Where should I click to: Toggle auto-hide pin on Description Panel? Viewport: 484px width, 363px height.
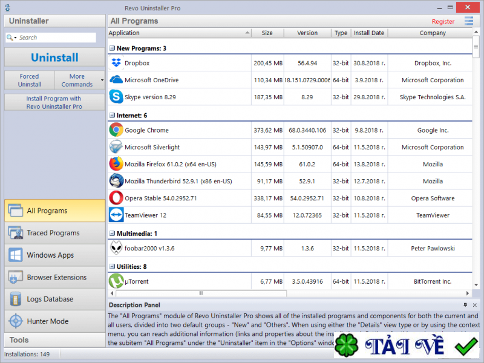(x=465, y=305)
